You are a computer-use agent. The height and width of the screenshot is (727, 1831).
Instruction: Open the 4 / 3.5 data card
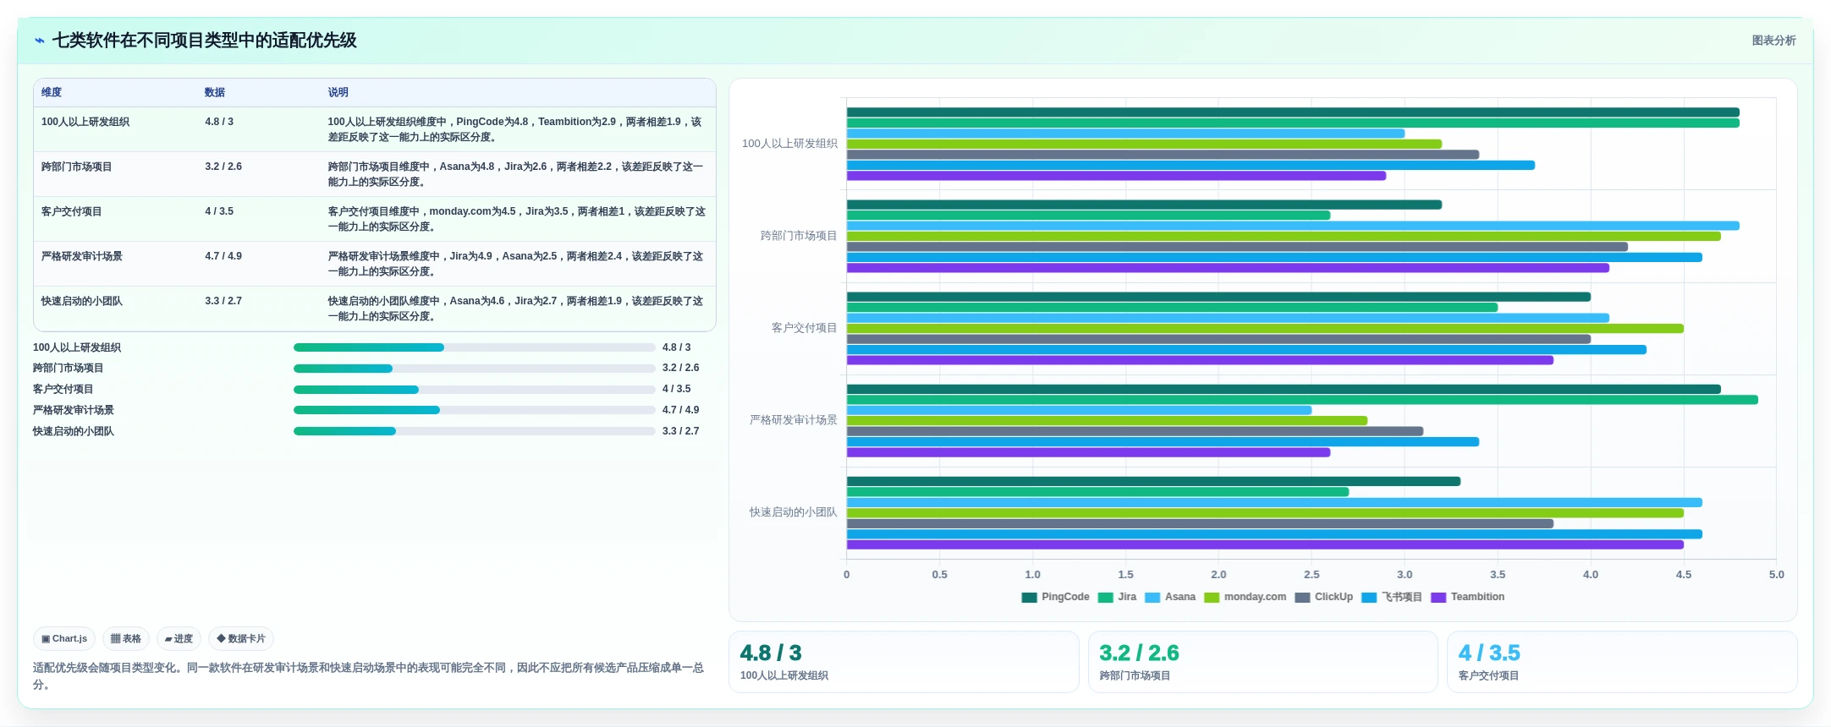(x=1622, y=662)
